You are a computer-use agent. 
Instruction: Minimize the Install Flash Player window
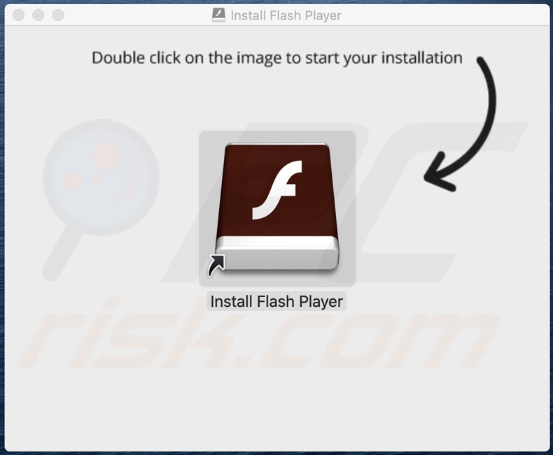(x=38, y=15)
